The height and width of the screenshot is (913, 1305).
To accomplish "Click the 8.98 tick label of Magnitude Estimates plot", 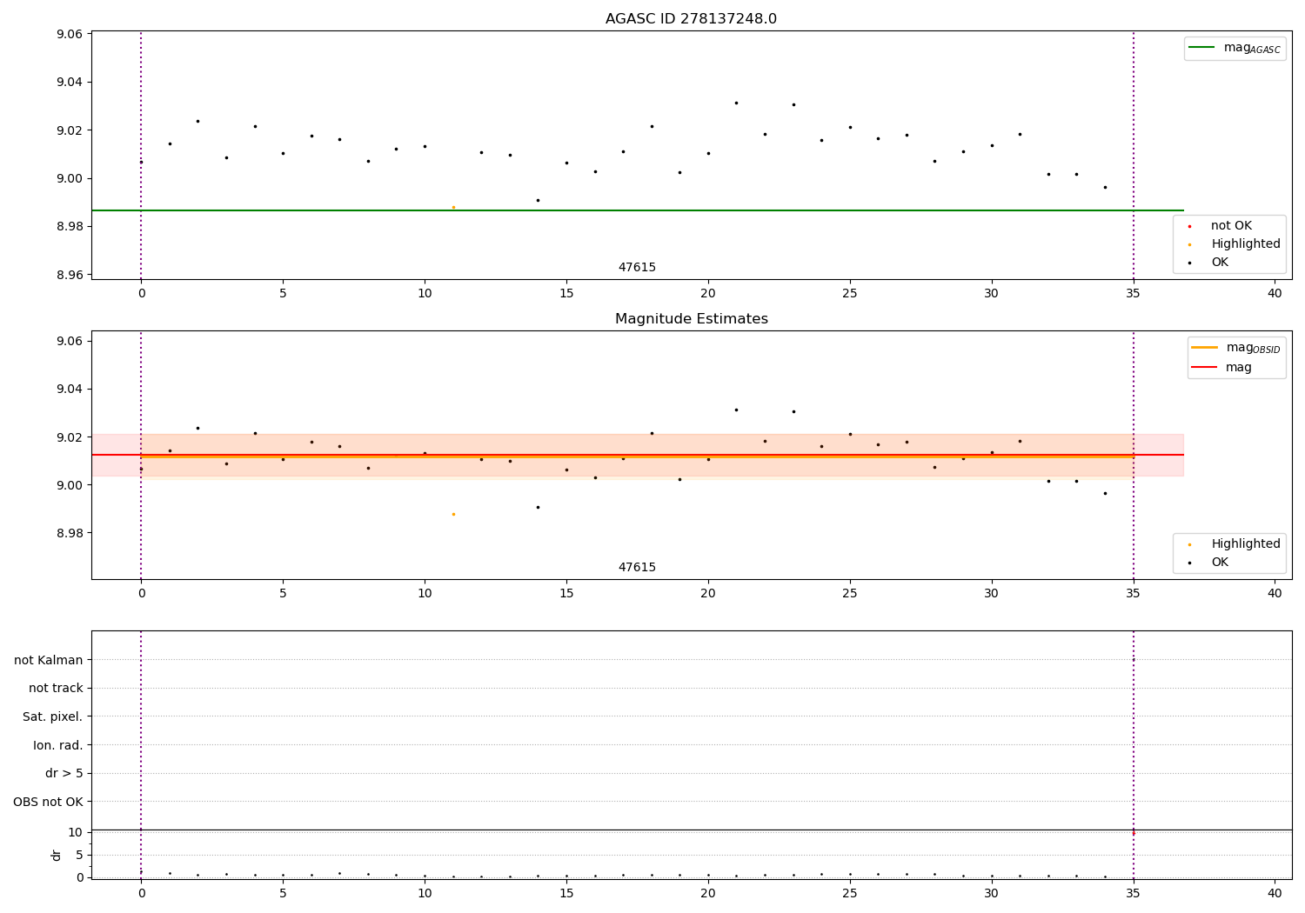I will (70, 533).
